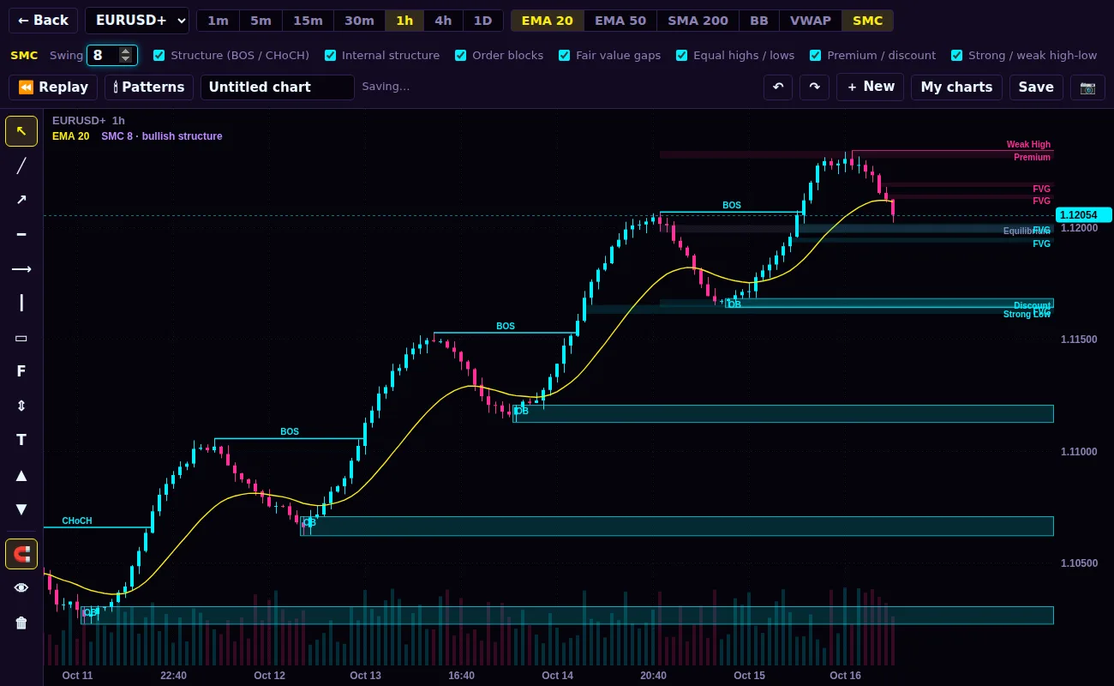Start Replay mode
Viewport: 1114px width, 686px height.
click(x=53, y=87)
